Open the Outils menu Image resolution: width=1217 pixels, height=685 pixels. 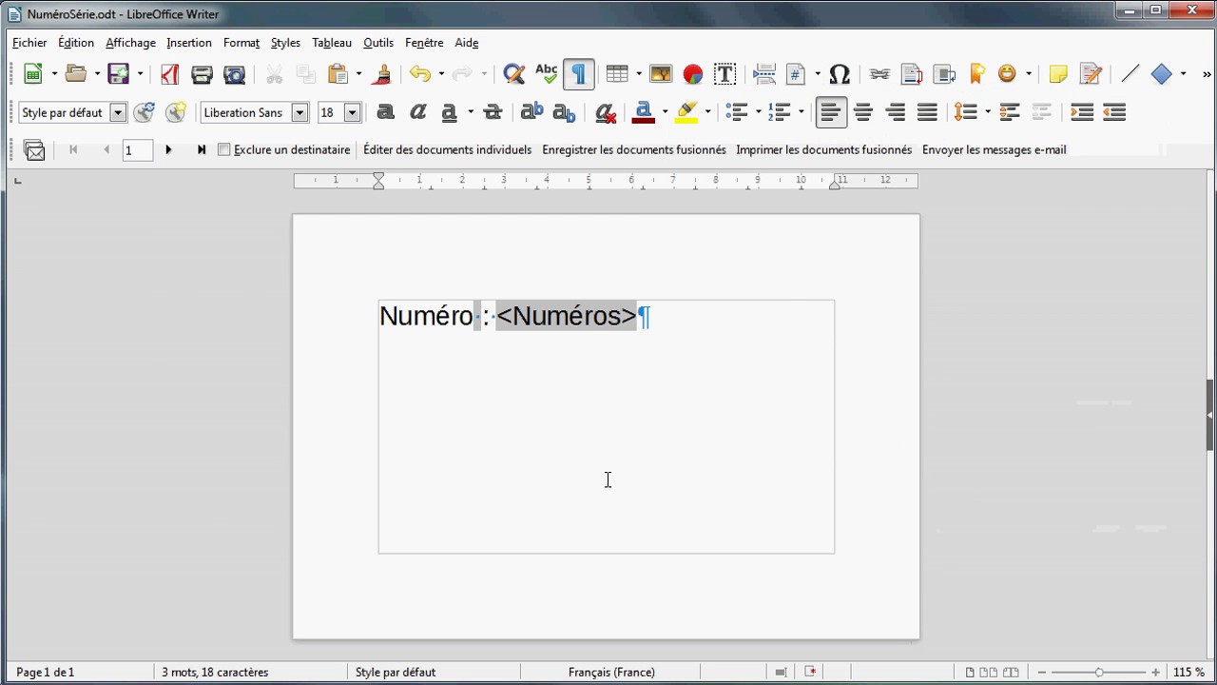pos(378,43)
